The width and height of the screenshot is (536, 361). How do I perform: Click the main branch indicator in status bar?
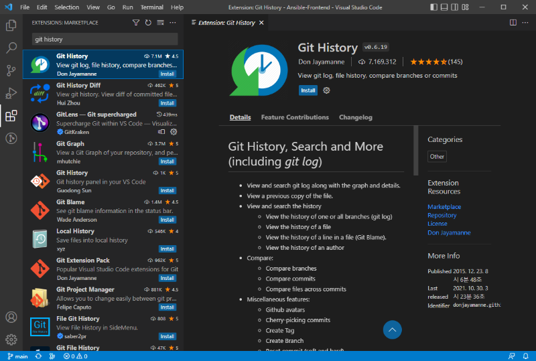(x=17, y=356)
